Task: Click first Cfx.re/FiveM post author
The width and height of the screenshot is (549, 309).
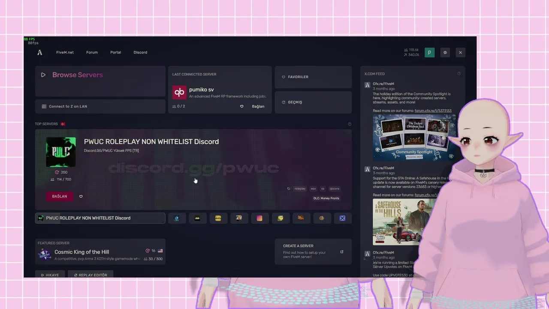Action: [383, 84]
